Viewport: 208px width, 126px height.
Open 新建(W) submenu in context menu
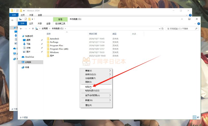click(x=96, y=100)
